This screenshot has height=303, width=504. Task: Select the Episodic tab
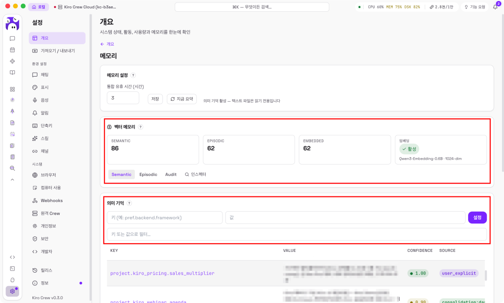148,174
